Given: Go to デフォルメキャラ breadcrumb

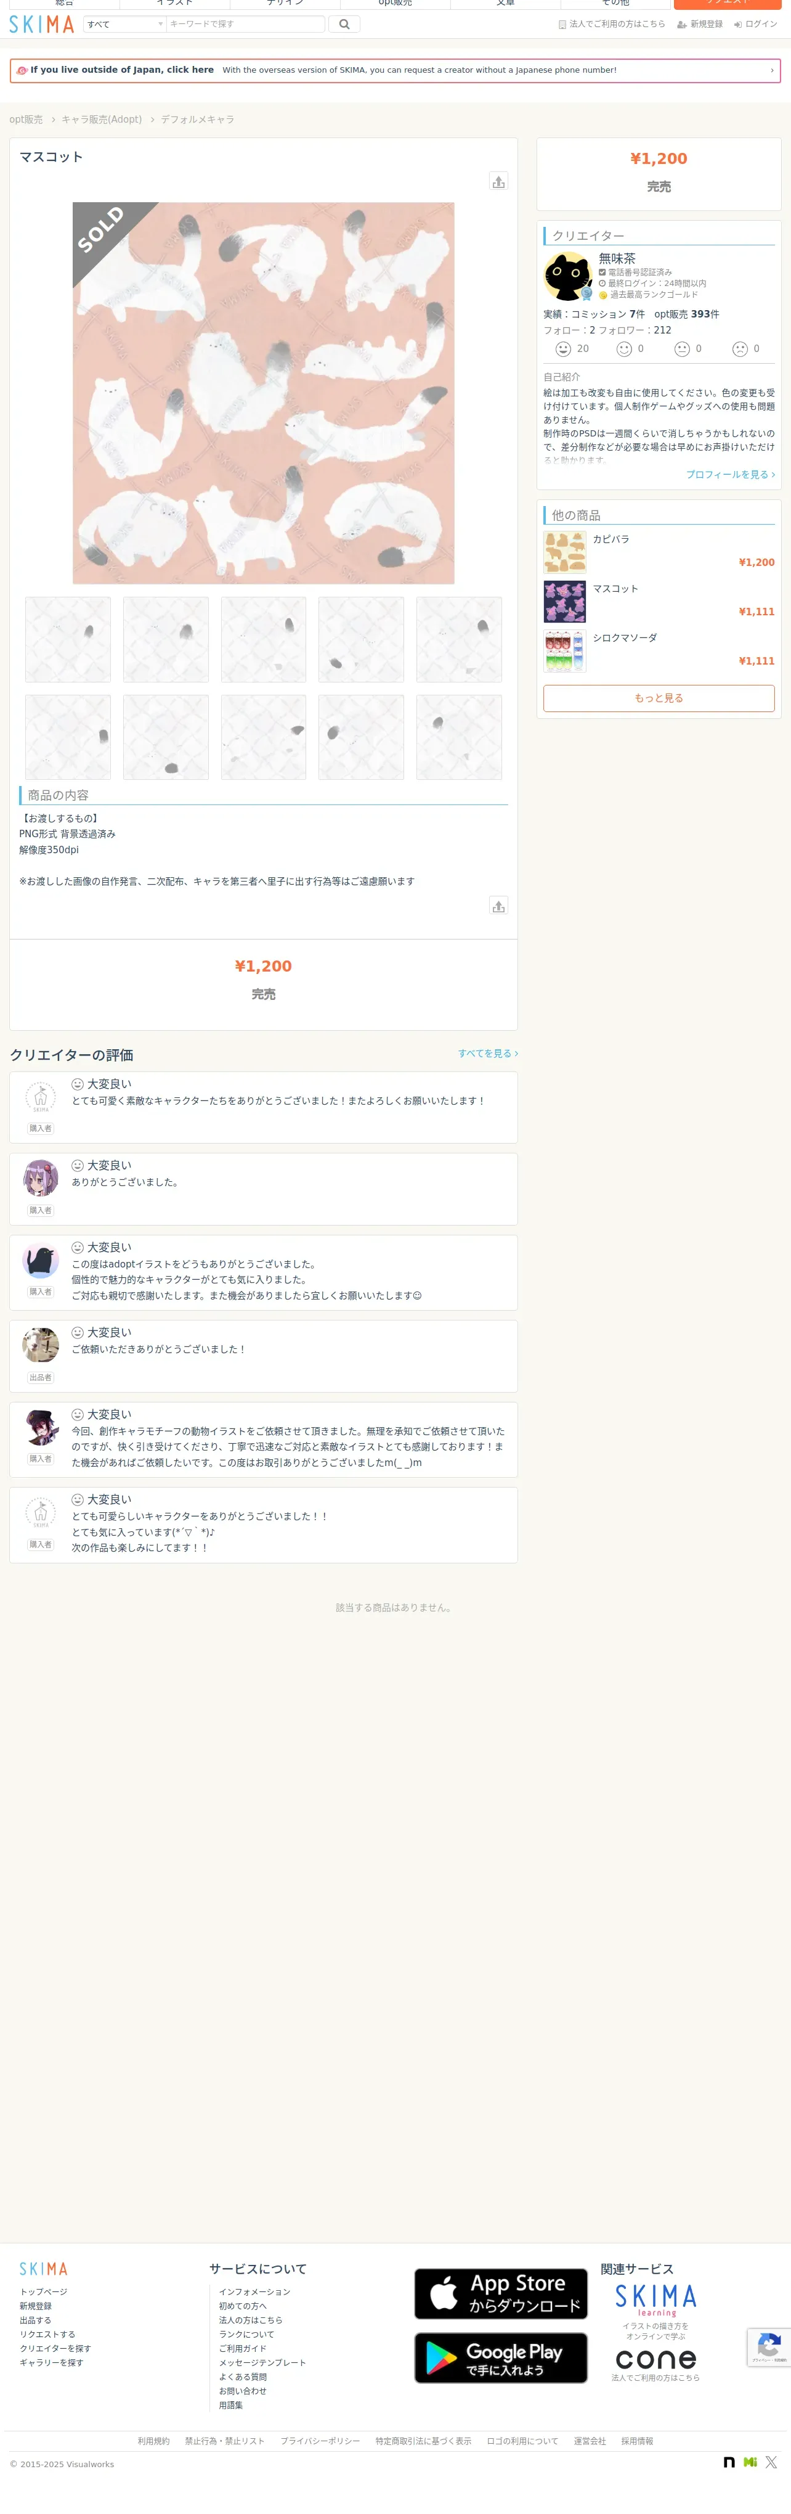Looking at the screenshot, I should coord(198,119).
